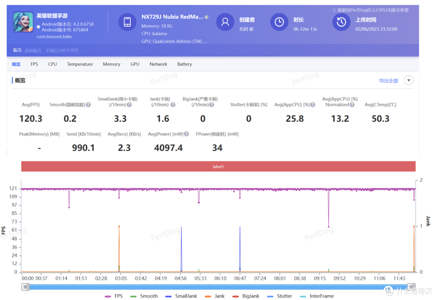Select the red label1 bar
Screen dimensions: 436x300
pos(218,166)
